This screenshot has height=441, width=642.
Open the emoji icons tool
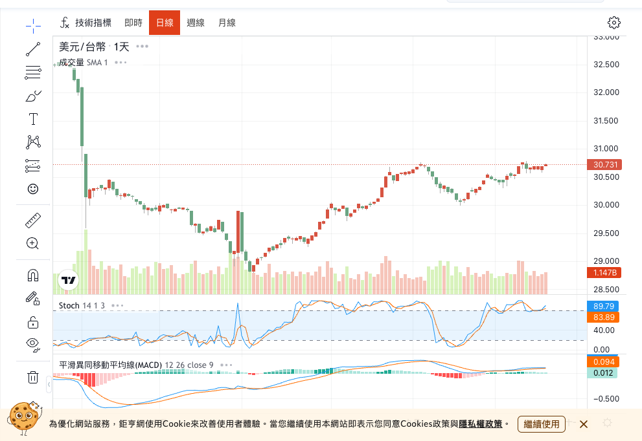(33, 189)
